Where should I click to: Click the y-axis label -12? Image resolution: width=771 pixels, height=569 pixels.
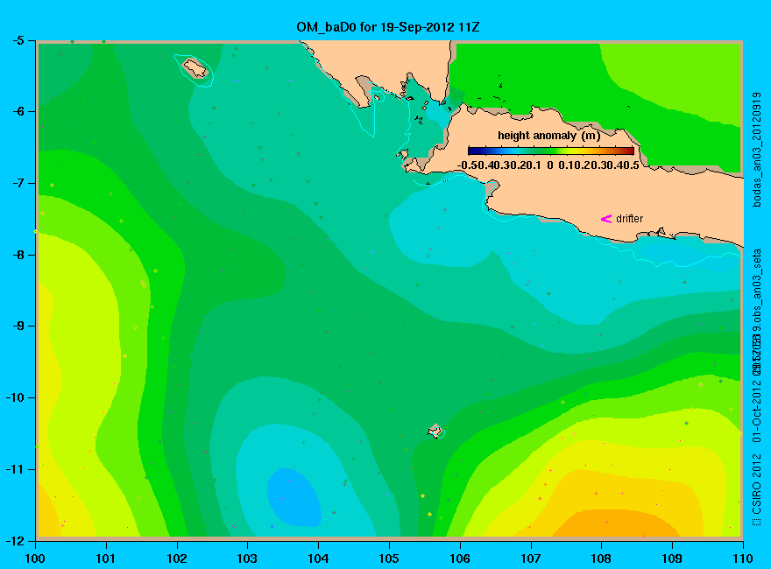click(15, 540)
